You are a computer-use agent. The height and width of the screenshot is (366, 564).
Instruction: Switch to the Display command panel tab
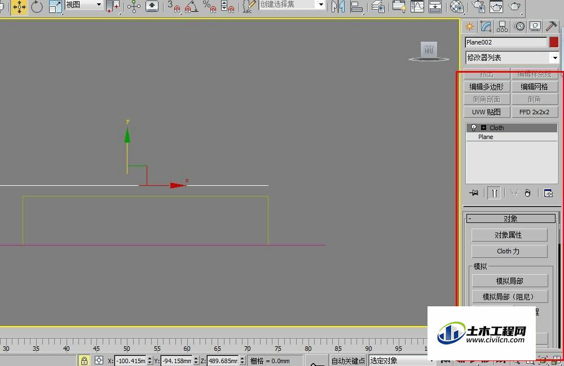point(535,26)
